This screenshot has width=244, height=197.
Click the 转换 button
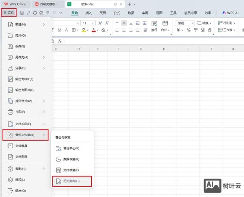[x=204, y=23]
